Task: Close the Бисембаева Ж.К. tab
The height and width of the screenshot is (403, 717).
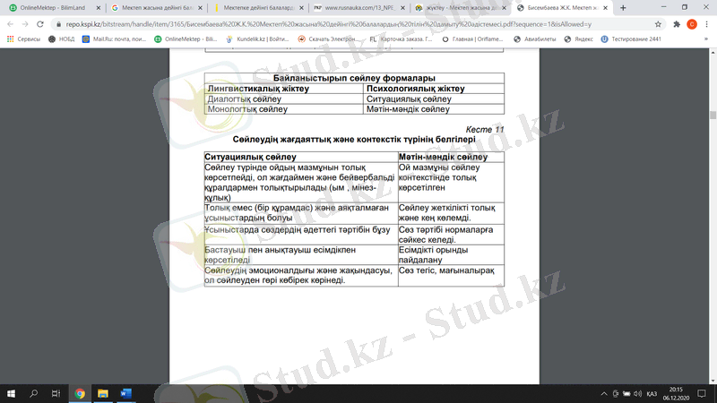Action: click(606, 8)
